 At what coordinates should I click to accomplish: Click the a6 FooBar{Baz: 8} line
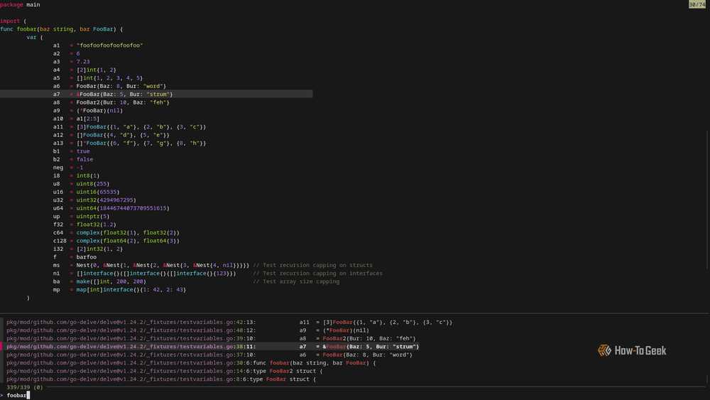(x=109, y=86)
